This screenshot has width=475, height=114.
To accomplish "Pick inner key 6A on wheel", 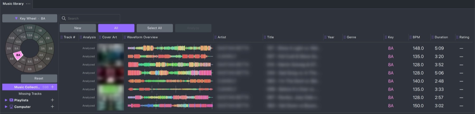I will click(30, 62).
